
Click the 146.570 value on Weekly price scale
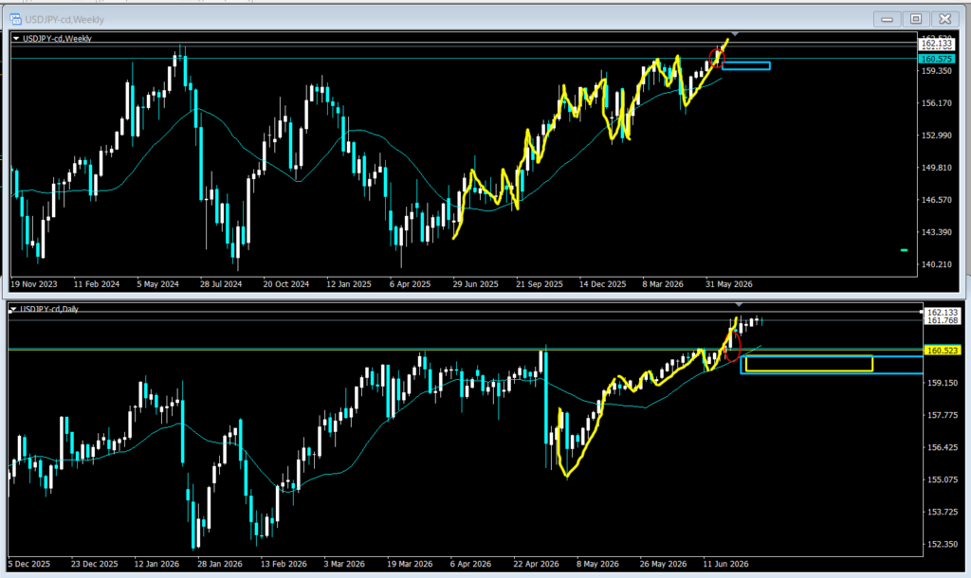click(x=936, y=200)
